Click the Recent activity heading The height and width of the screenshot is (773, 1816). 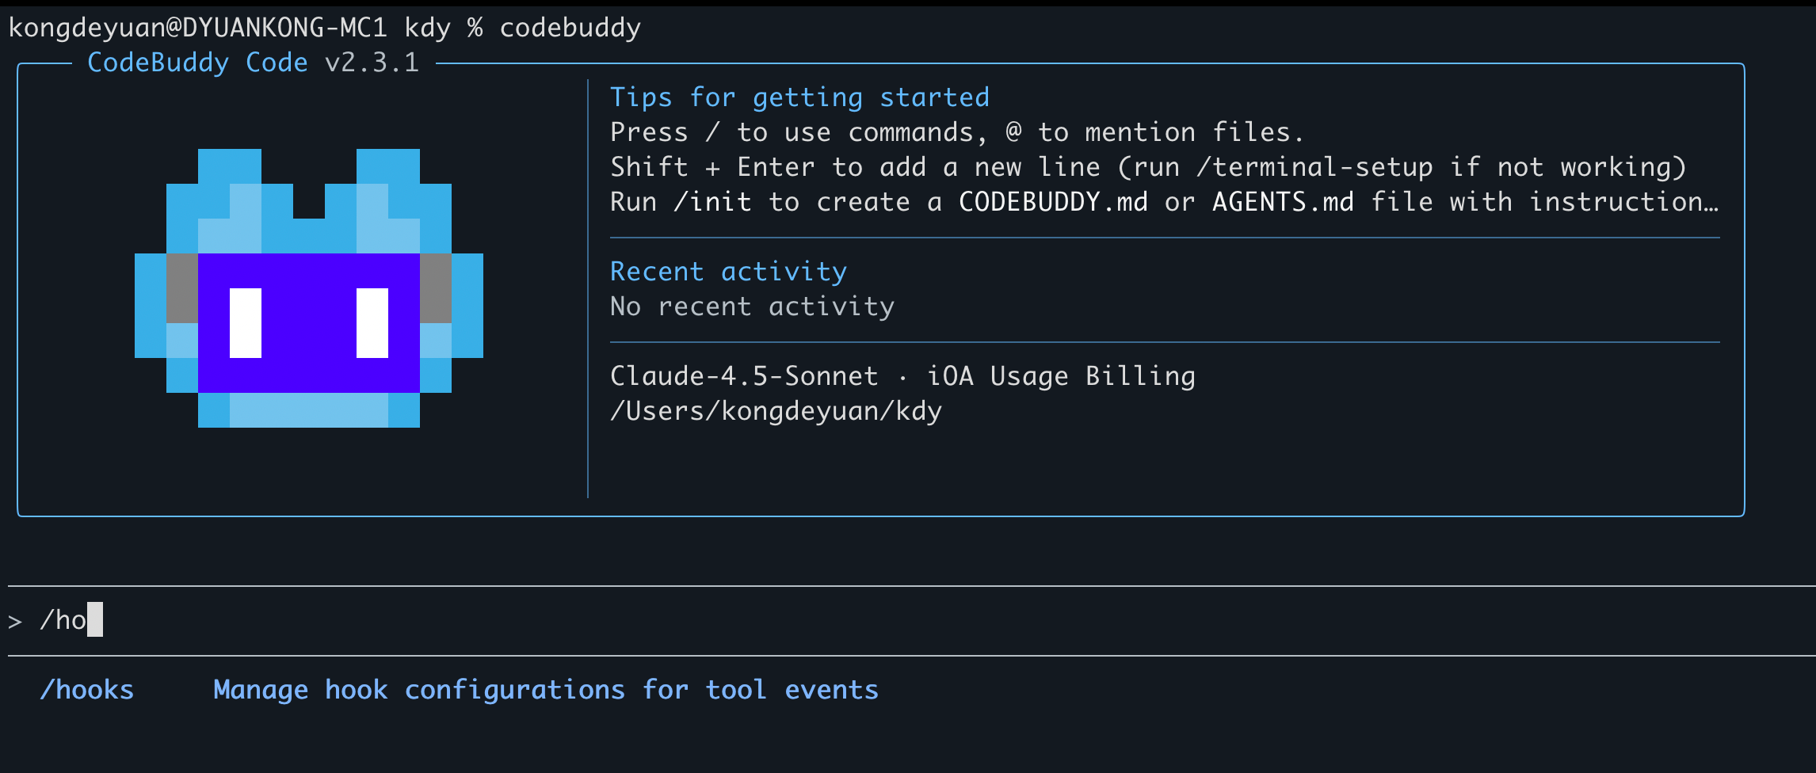(728, 272)
